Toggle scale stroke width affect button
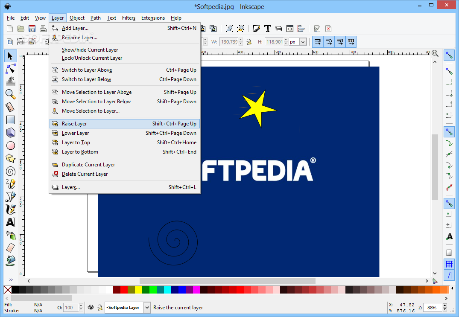The image size is (459, 317). pyautogui.click(x=318, y=42)
